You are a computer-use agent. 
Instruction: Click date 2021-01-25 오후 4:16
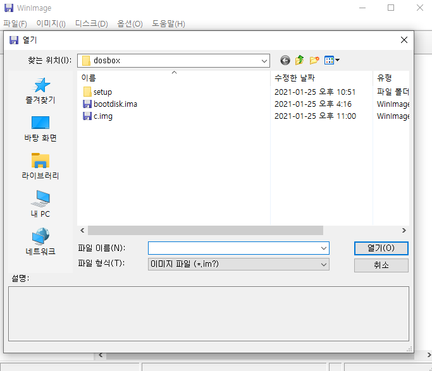pos(313,104)
